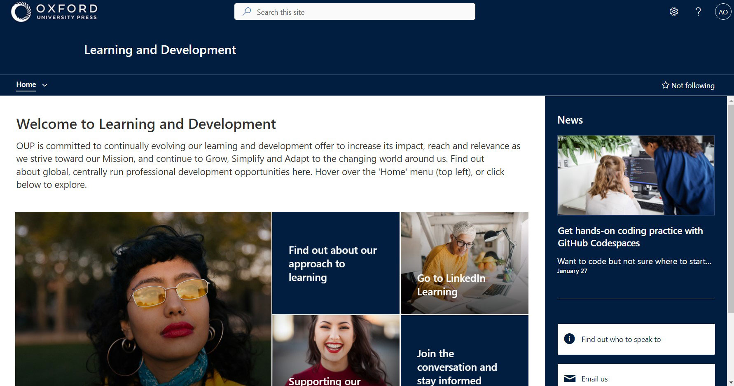
Task: Click the info icon on Find out who to speak to
Action: pyautogui.click(x=569, y=338)
